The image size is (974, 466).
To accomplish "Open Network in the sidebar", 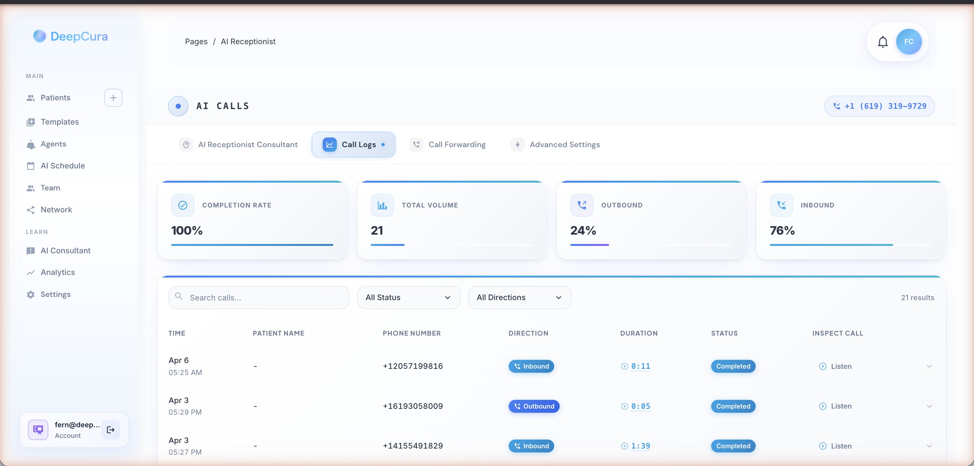I will [56, 210].
